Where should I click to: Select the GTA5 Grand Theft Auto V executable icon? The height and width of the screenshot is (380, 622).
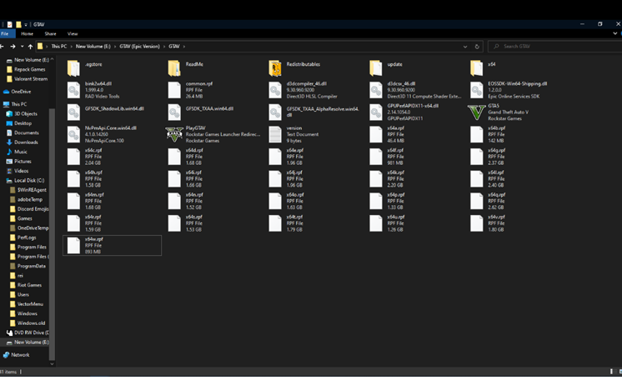(x=476, y=112)
